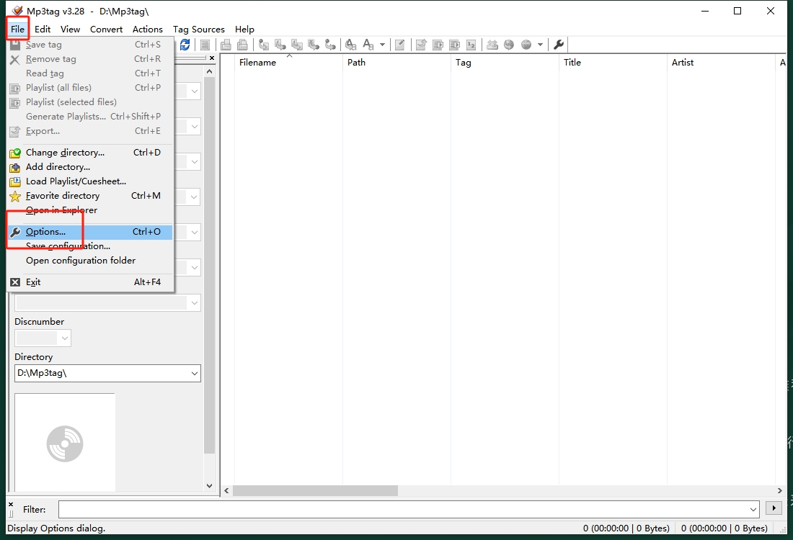This screenshot has width=793, height=540.
Task: Click the Export toolbar icon
Action: click(x=421, y=45)
